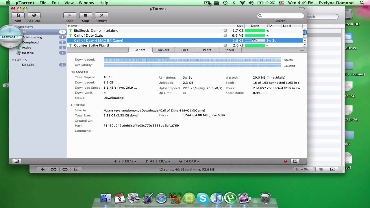The width and height of the screenshot is (370, 208).
Task: Show the Completed torrents category
Action: point(30,42)
